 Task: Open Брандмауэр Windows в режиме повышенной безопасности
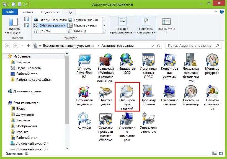[x=105, y=68]
